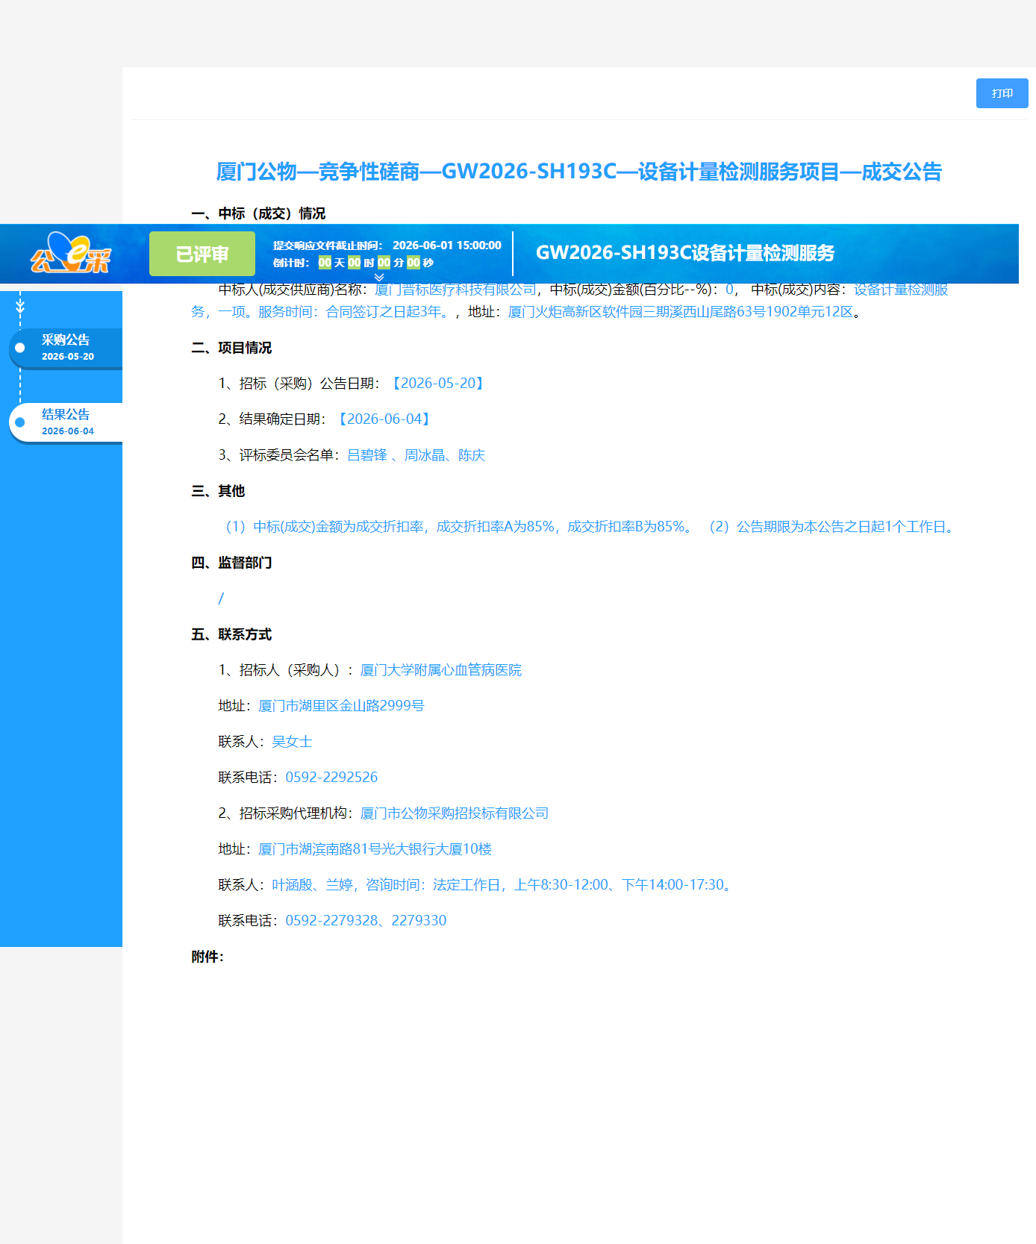The image size is (1036, 1244).
Task: Click the 三、其他 section heading
Action: coord(218,491)
